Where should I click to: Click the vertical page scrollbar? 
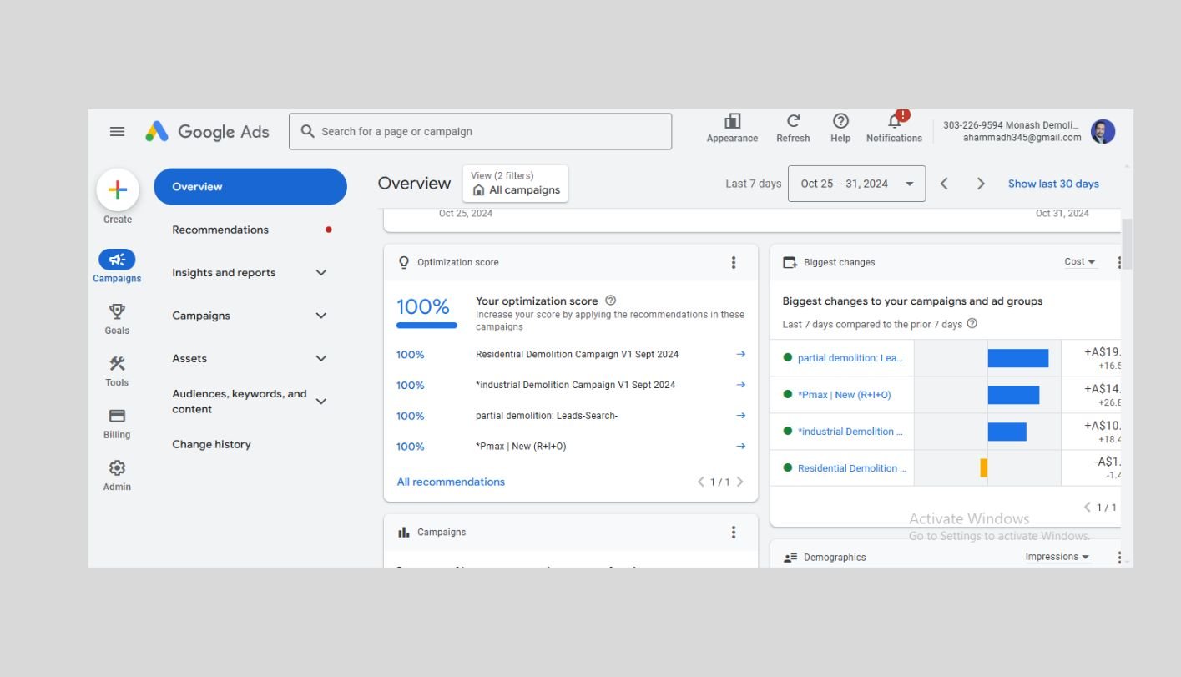(x=1127, y=244)
